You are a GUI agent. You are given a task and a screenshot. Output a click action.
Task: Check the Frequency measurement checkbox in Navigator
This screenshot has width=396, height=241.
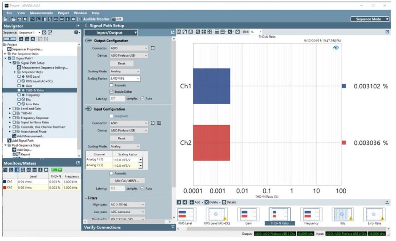click(19, 95)
